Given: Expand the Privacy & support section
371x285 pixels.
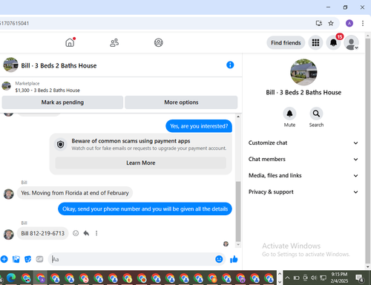Looking at the screenshot, I should point(303,191).
